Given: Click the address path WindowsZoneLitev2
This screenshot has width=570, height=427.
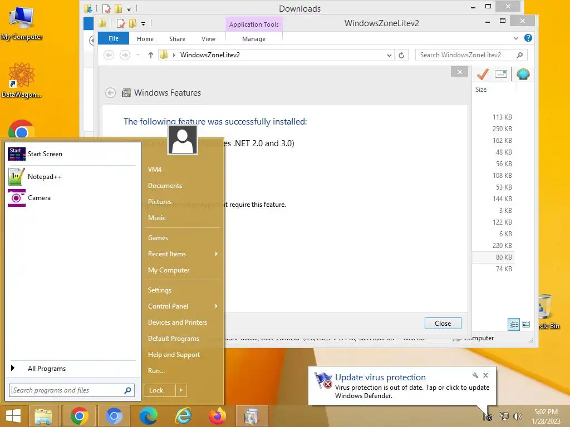Looking at the screenshot, I should click(210, 55).
